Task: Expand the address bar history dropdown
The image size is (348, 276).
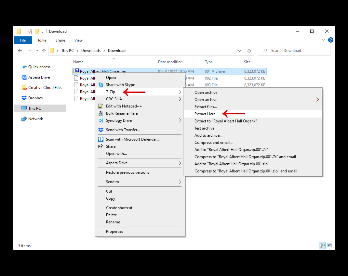Action: 239,51
